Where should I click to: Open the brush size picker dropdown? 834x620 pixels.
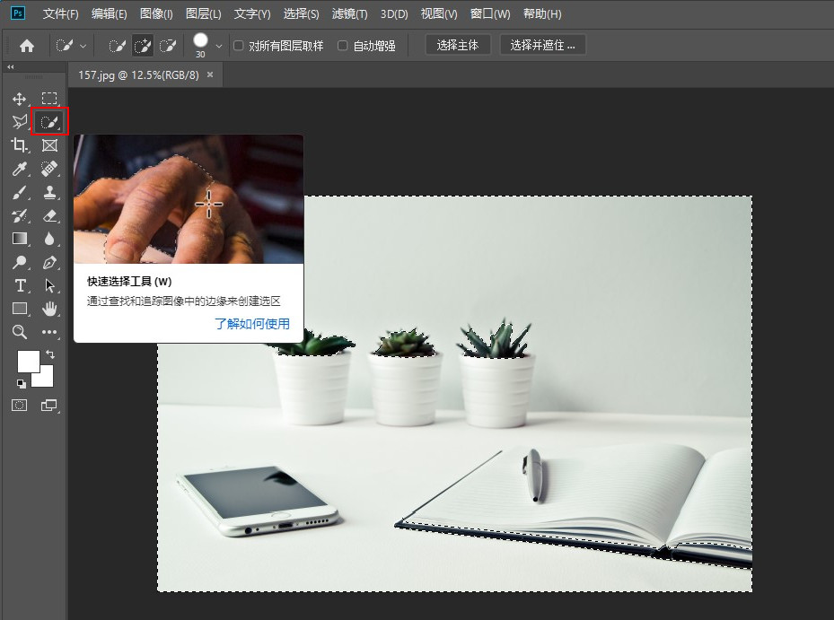coord(219,46)
